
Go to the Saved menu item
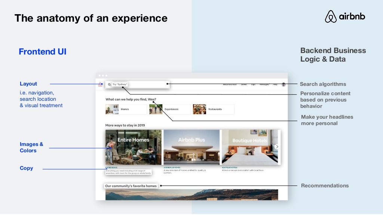tap(244, 85)
